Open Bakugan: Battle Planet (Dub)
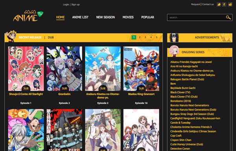Viewport: 236px width, 151px height. tap(187, 79)
